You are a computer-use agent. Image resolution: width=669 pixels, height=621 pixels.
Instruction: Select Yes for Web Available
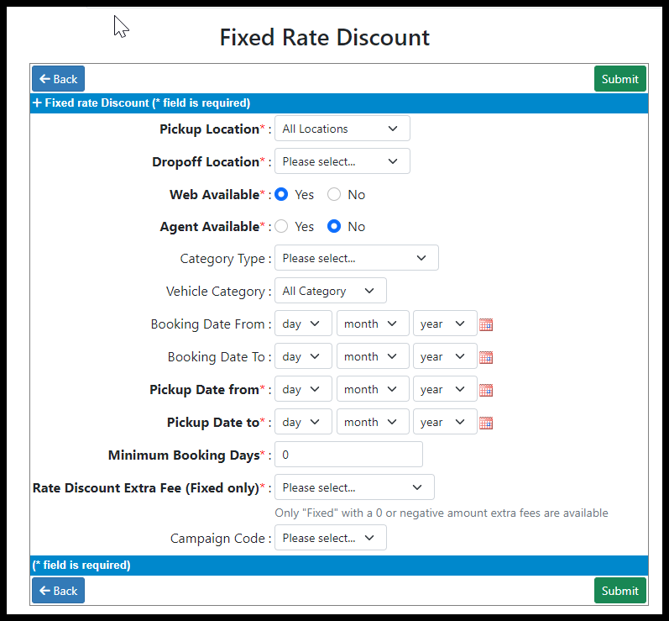click(281, 194)
